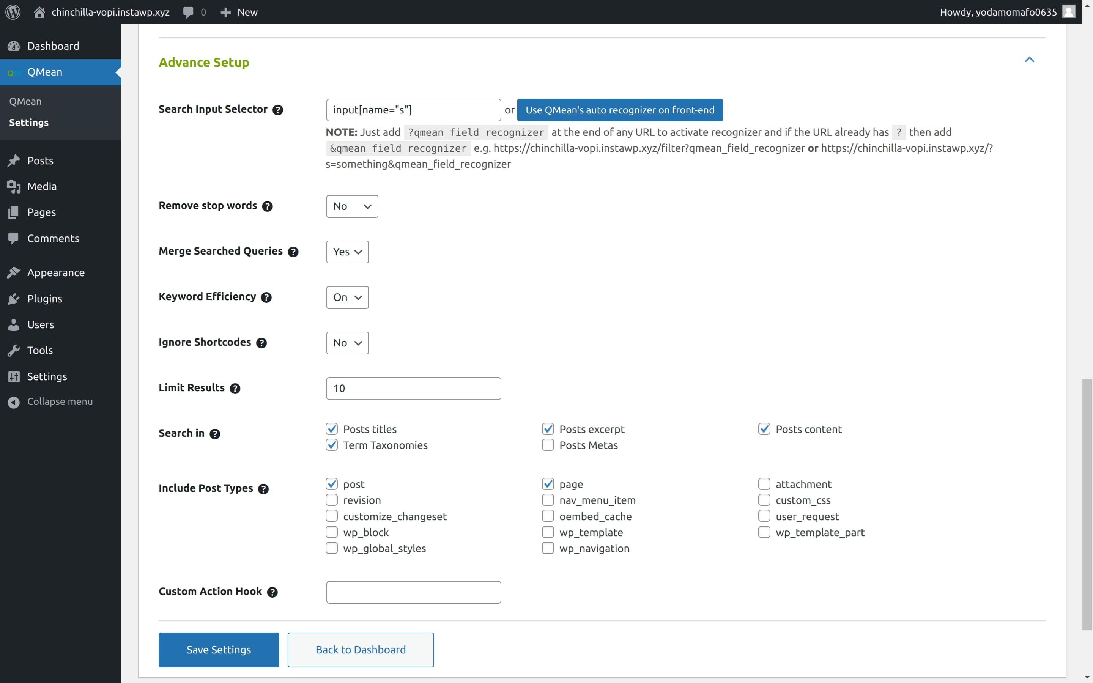Show help for Search in
1093x683 pixels.
coord(215,434)
